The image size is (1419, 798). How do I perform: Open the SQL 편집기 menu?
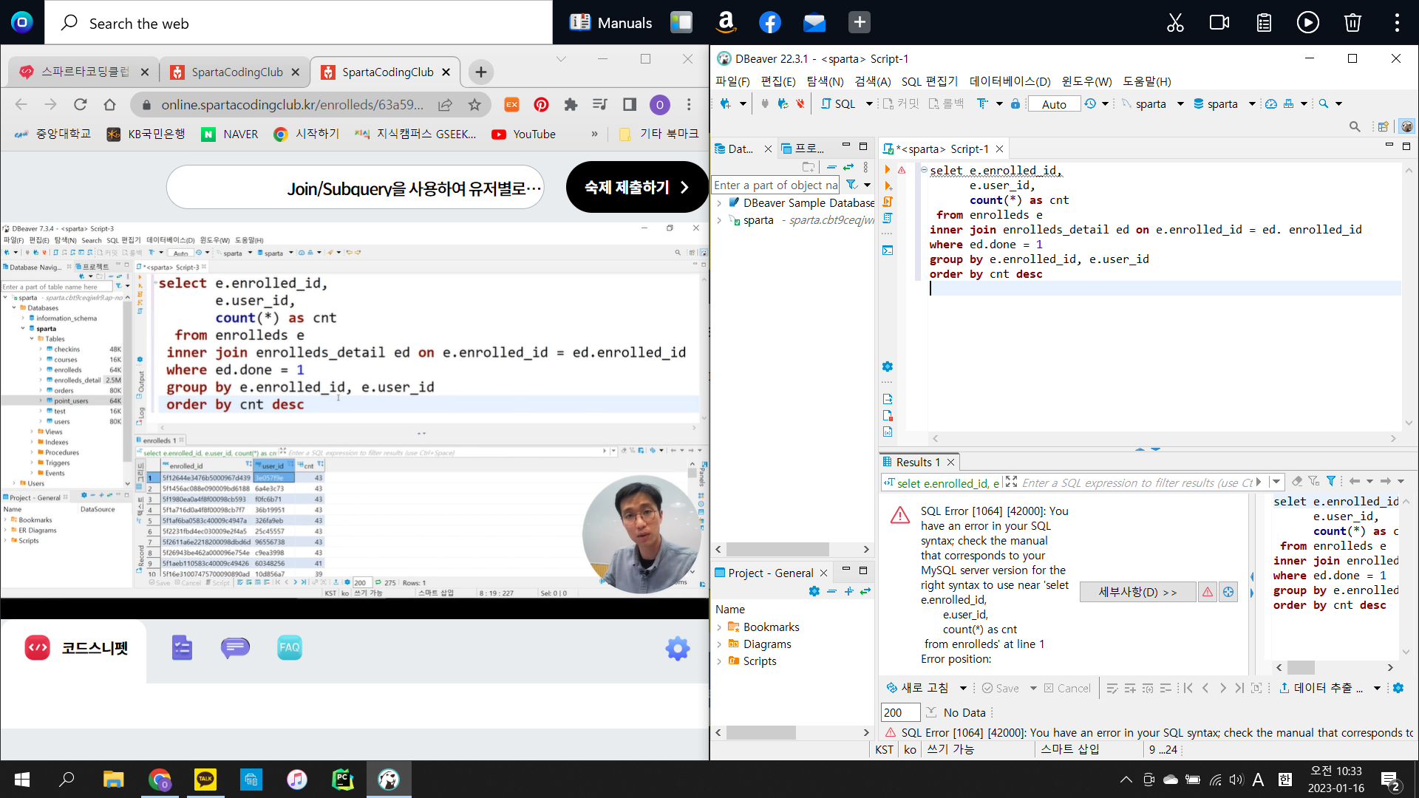(930, 81)
